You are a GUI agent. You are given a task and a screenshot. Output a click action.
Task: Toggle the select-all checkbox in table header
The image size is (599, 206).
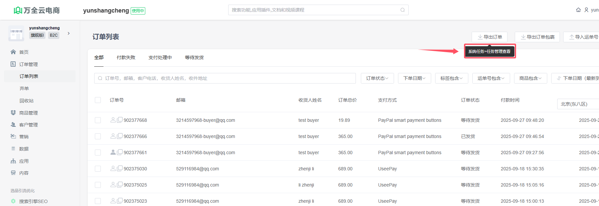[x=98, y=100]
